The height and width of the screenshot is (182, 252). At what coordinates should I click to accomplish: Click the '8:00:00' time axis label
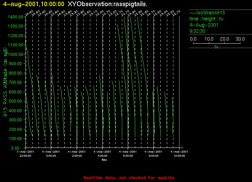tap(154, 156)
